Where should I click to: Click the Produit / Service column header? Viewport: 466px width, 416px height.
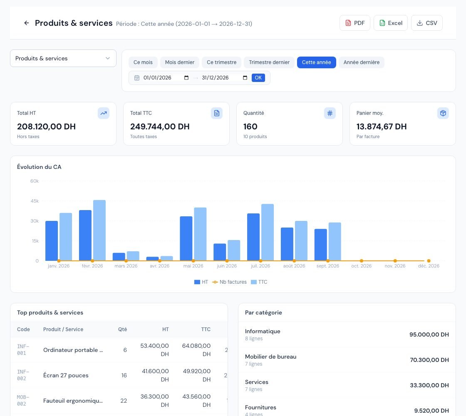pyautogui.click(x=63, y=329)
